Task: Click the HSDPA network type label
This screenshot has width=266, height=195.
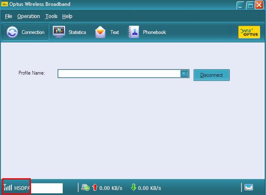Action: click(22, 188)
